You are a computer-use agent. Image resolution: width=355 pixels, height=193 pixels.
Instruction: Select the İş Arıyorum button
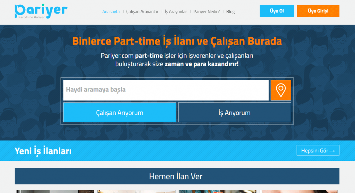point(235,112)
